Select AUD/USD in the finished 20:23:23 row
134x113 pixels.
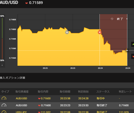click(x=21, y=105)
